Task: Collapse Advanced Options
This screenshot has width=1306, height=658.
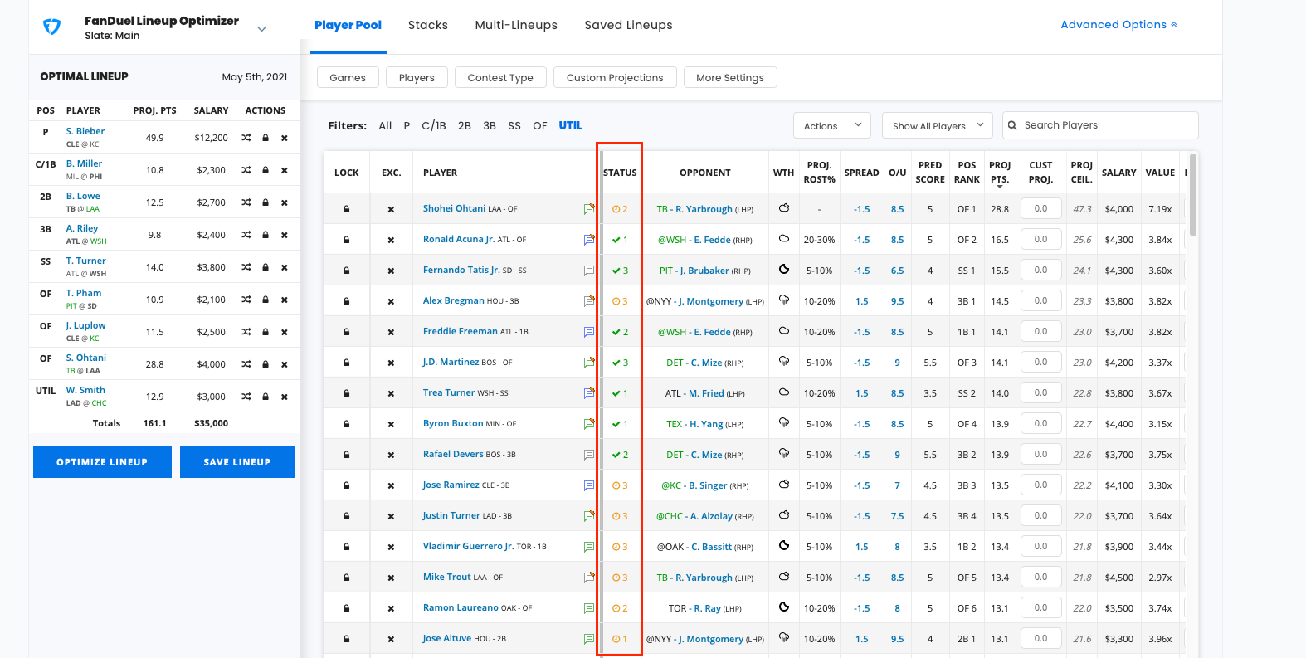Action: tap(1118, 25)
